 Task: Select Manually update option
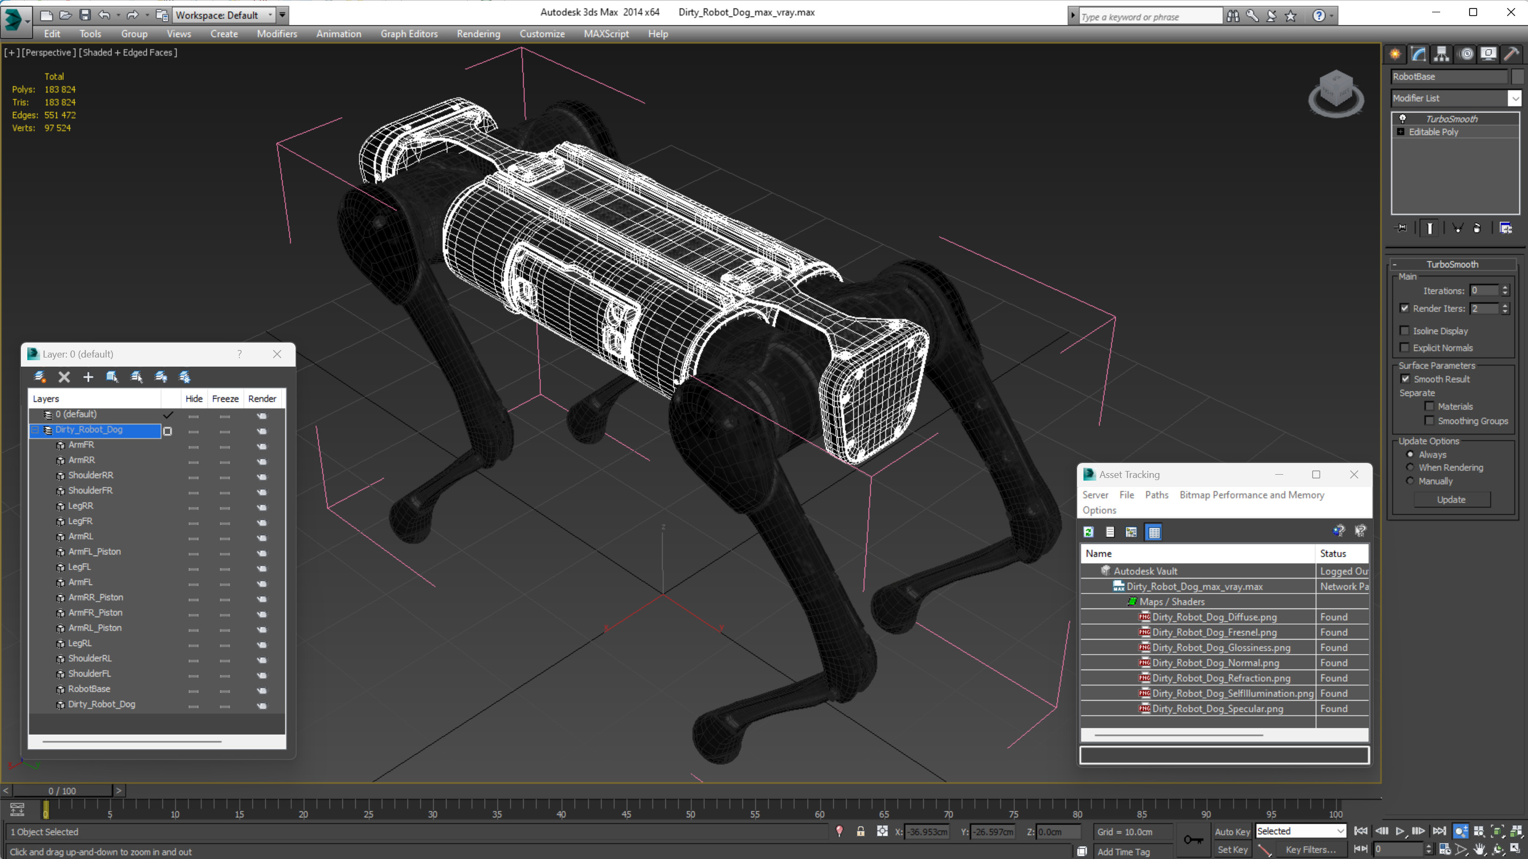tap(1411, 481)
